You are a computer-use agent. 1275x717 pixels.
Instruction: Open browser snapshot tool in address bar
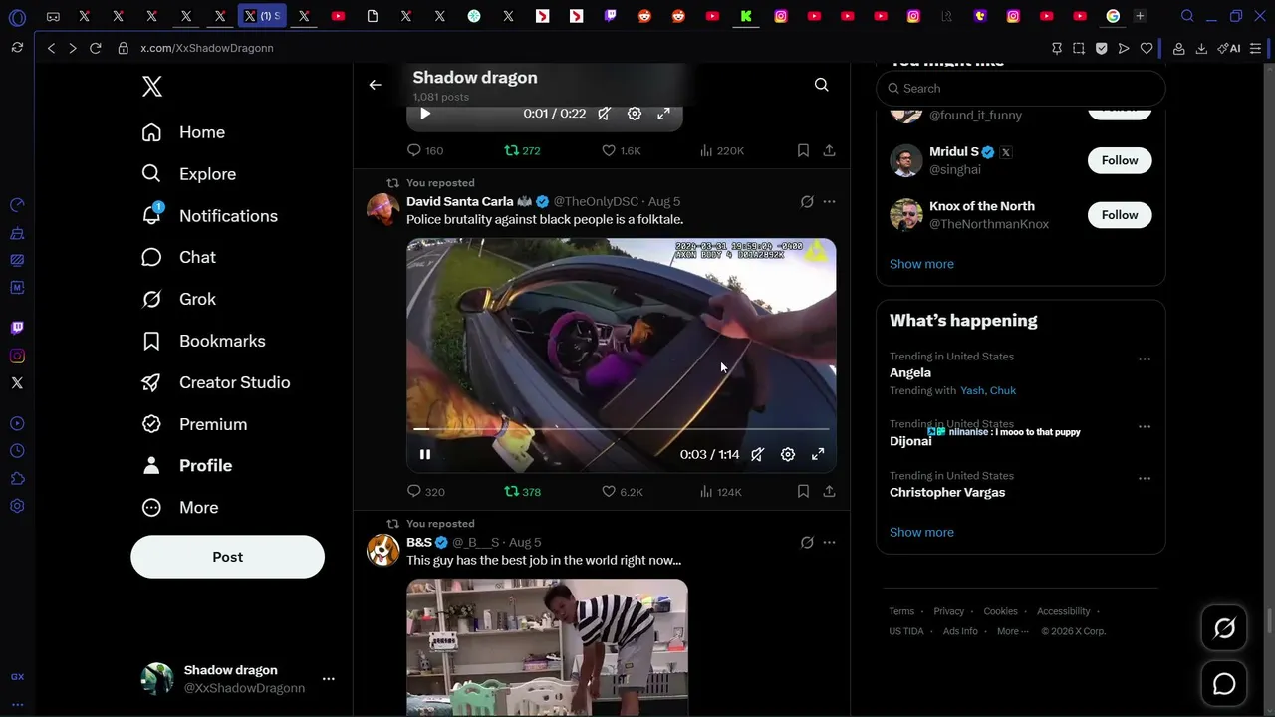(x=1079, y=48)
